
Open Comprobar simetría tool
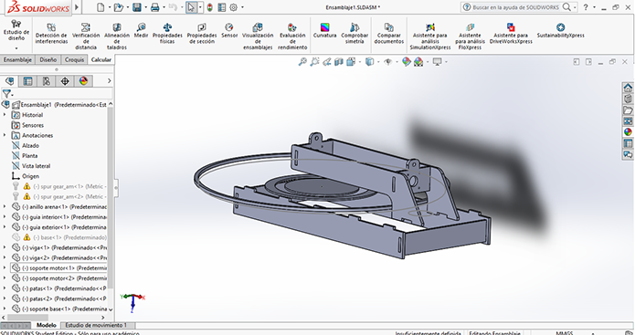[355, 33]
